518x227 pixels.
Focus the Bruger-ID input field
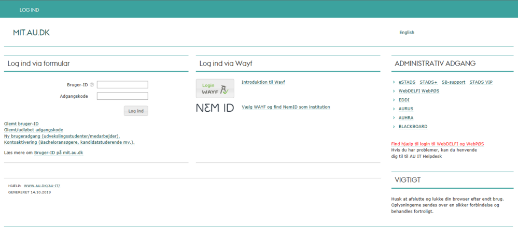pos(122,85)
